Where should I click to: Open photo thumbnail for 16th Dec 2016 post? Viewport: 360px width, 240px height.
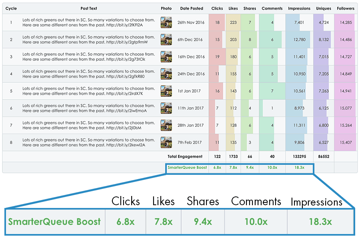166,57
